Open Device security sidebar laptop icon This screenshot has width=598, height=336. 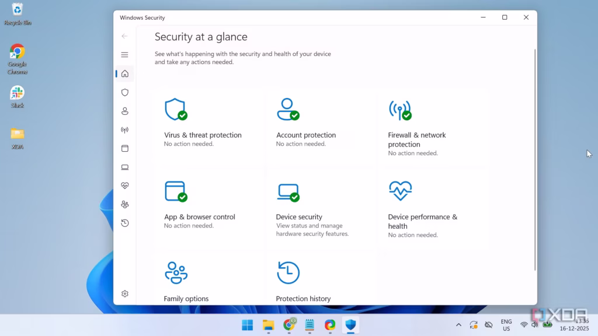(125, 167)
